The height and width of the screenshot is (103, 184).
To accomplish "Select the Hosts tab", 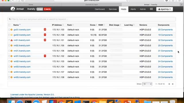I will [x=124, y=9].
